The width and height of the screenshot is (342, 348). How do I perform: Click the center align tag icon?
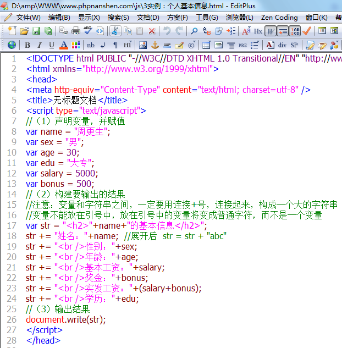230,45
